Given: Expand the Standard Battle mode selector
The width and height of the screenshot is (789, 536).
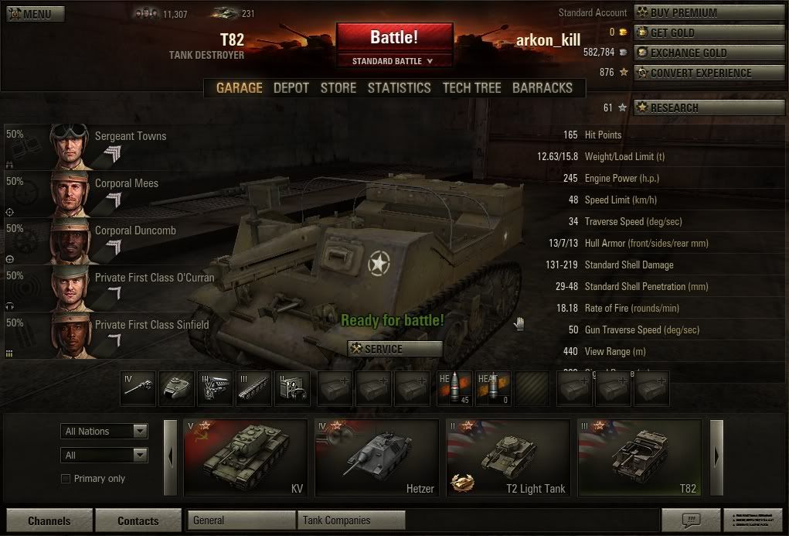Looking at the screenshot, I should click(394, 61).
